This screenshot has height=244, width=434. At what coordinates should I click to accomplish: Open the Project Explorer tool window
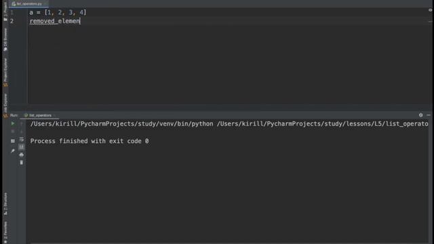[5, 73]
